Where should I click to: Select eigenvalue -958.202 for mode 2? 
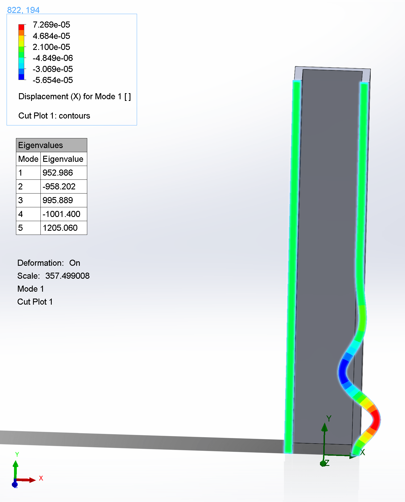(64, 187)
